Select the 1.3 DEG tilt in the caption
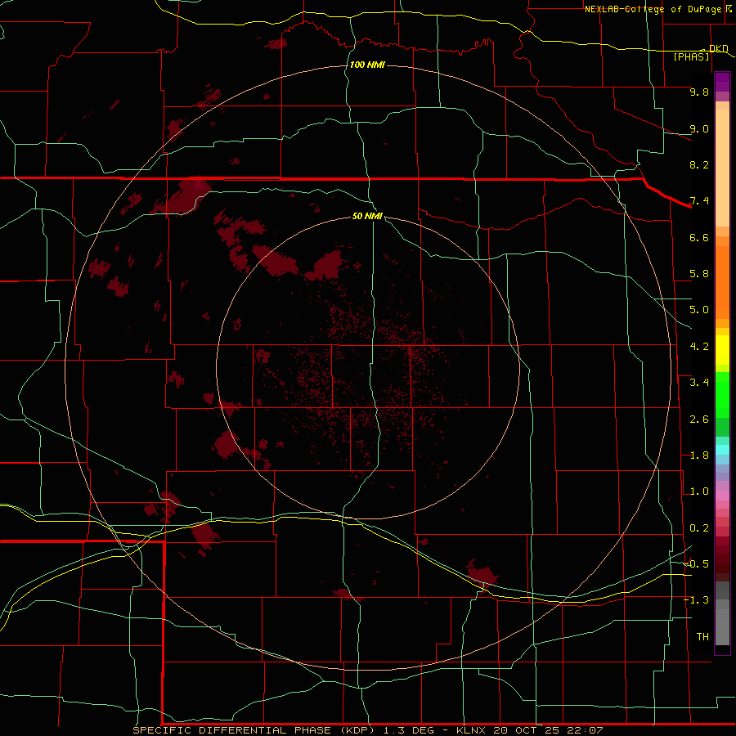 coord(409,730)
